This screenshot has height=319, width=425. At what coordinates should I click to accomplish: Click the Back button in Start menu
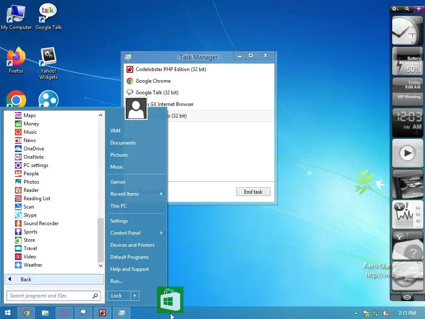(54, 280)
